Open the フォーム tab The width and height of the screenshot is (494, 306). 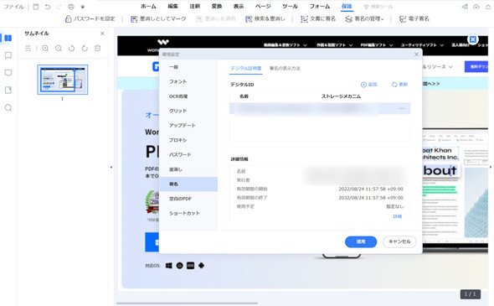click(x=320, y=7)
